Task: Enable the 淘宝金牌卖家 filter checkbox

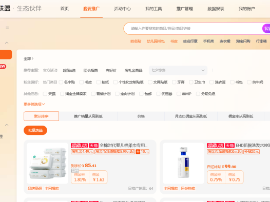Action: (x=62, y=94)
